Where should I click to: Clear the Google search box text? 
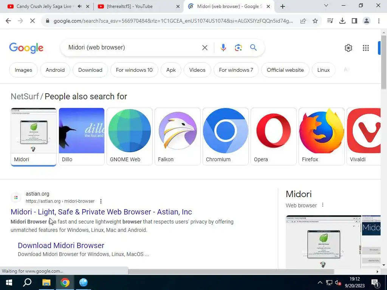tap(204, 48)
